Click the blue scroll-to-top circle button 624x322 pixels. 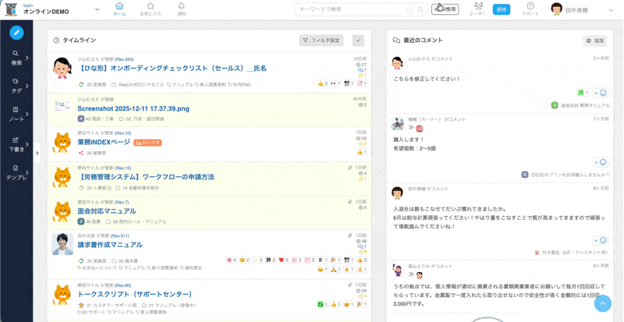click(x=602, y=303)
